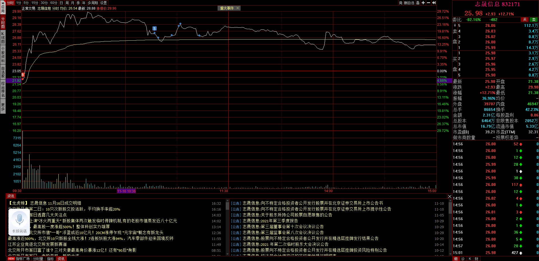Screen dimensions: 539x261
Task: Open the 多周期 multi-period tab
Action: [93, 3]
